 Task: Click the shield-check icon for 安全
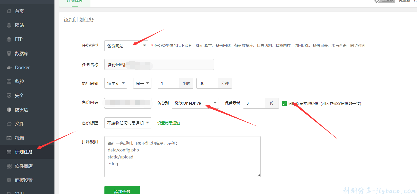tap(9, 96)
